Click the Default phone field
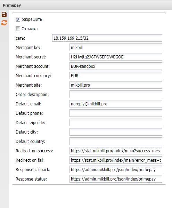Image resolution: width=172 pixels, height=208 pixels. (116, 113)
